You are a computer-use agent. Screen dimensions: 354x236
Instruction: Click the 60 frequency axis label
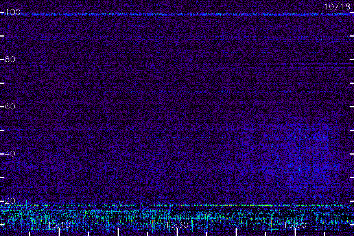coord(10,107)
